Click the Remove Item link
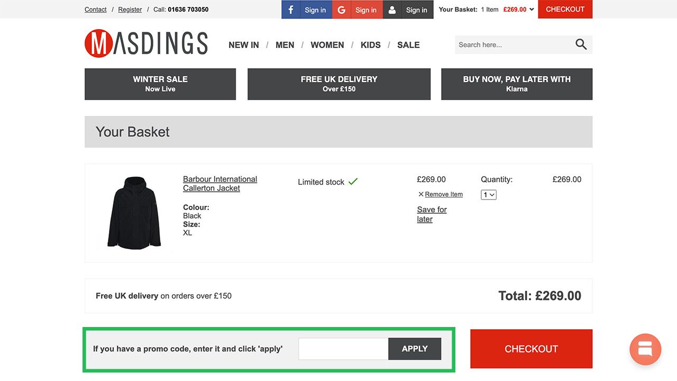This screenshot has height=381, width=677. tap(444, 194)
